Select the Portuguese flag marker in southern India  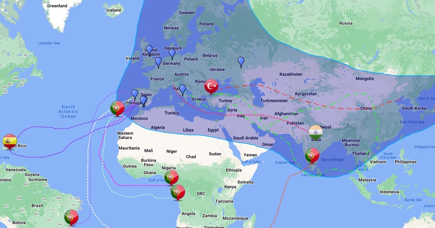pos(312,156)
